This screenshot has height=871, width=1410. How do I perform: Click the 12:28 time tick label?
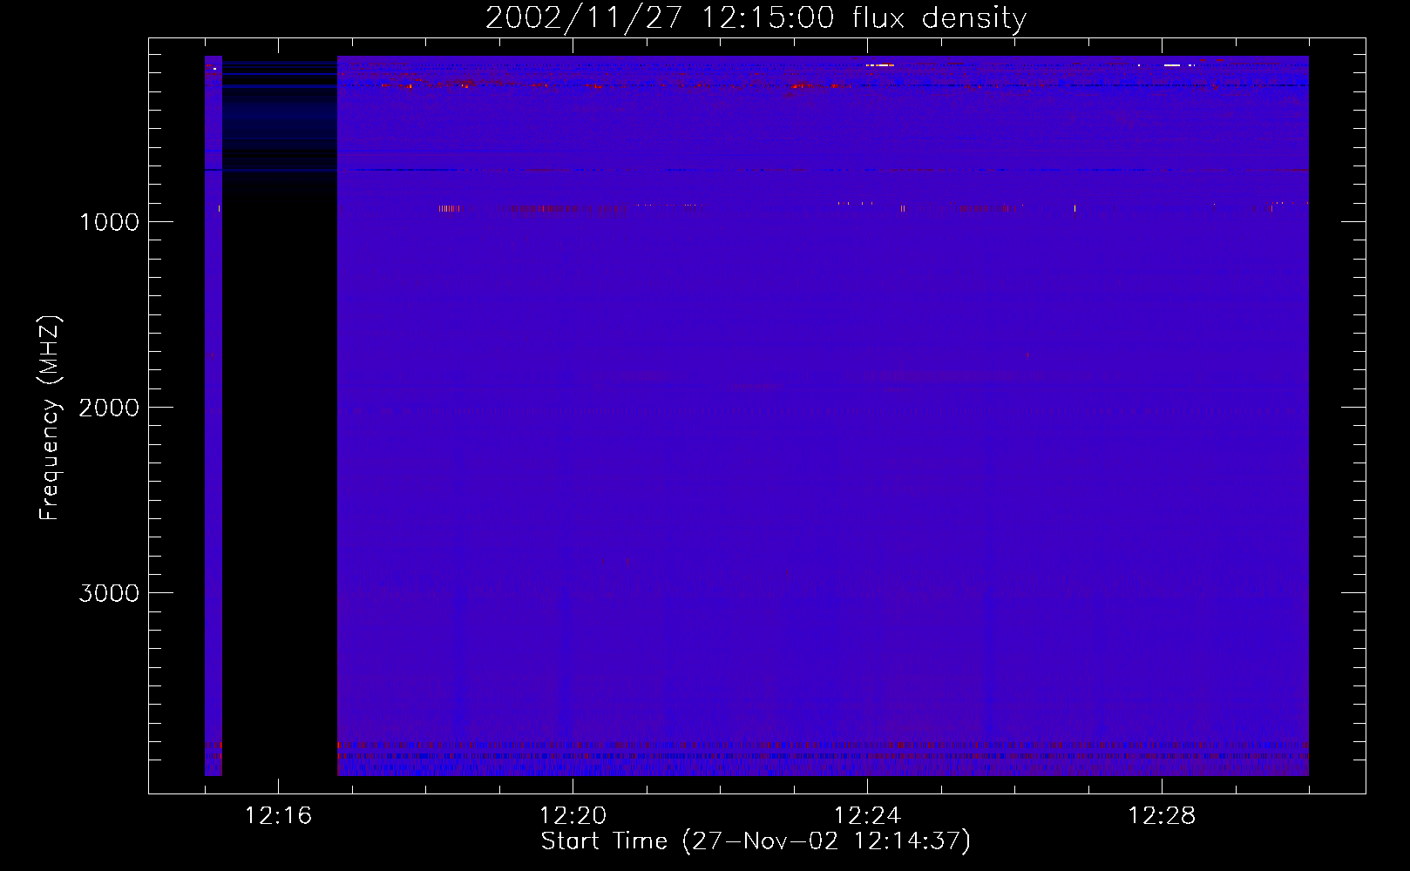pos(1162,816)
